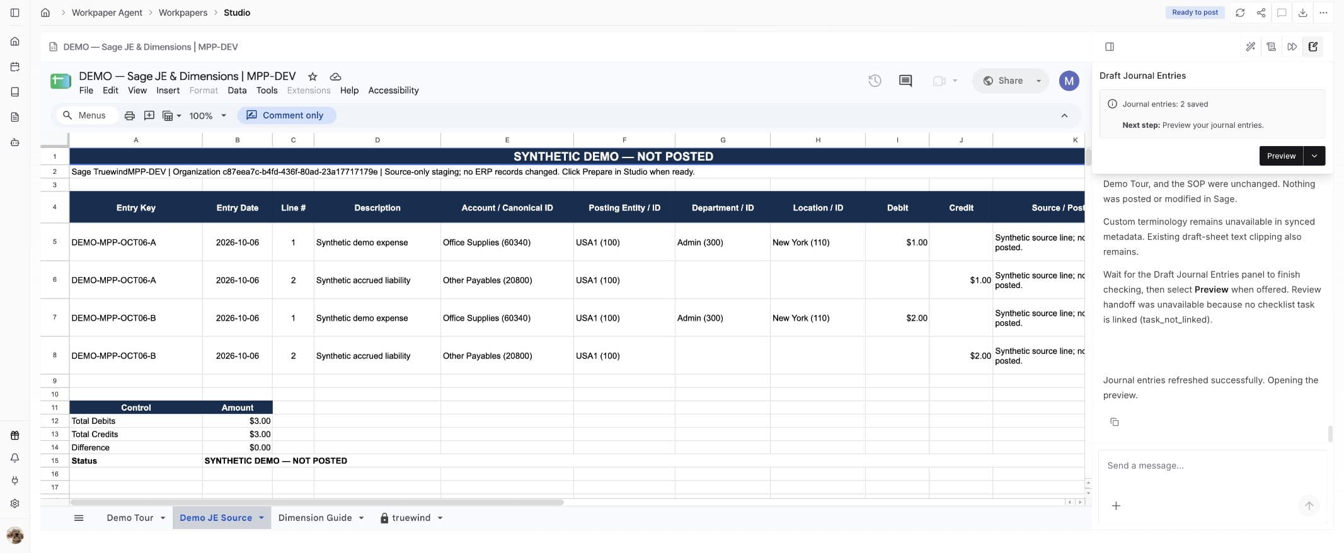1344x553 pixels.
Task: Open the more options ellipsis menu
Action: tap(1323, 13)
